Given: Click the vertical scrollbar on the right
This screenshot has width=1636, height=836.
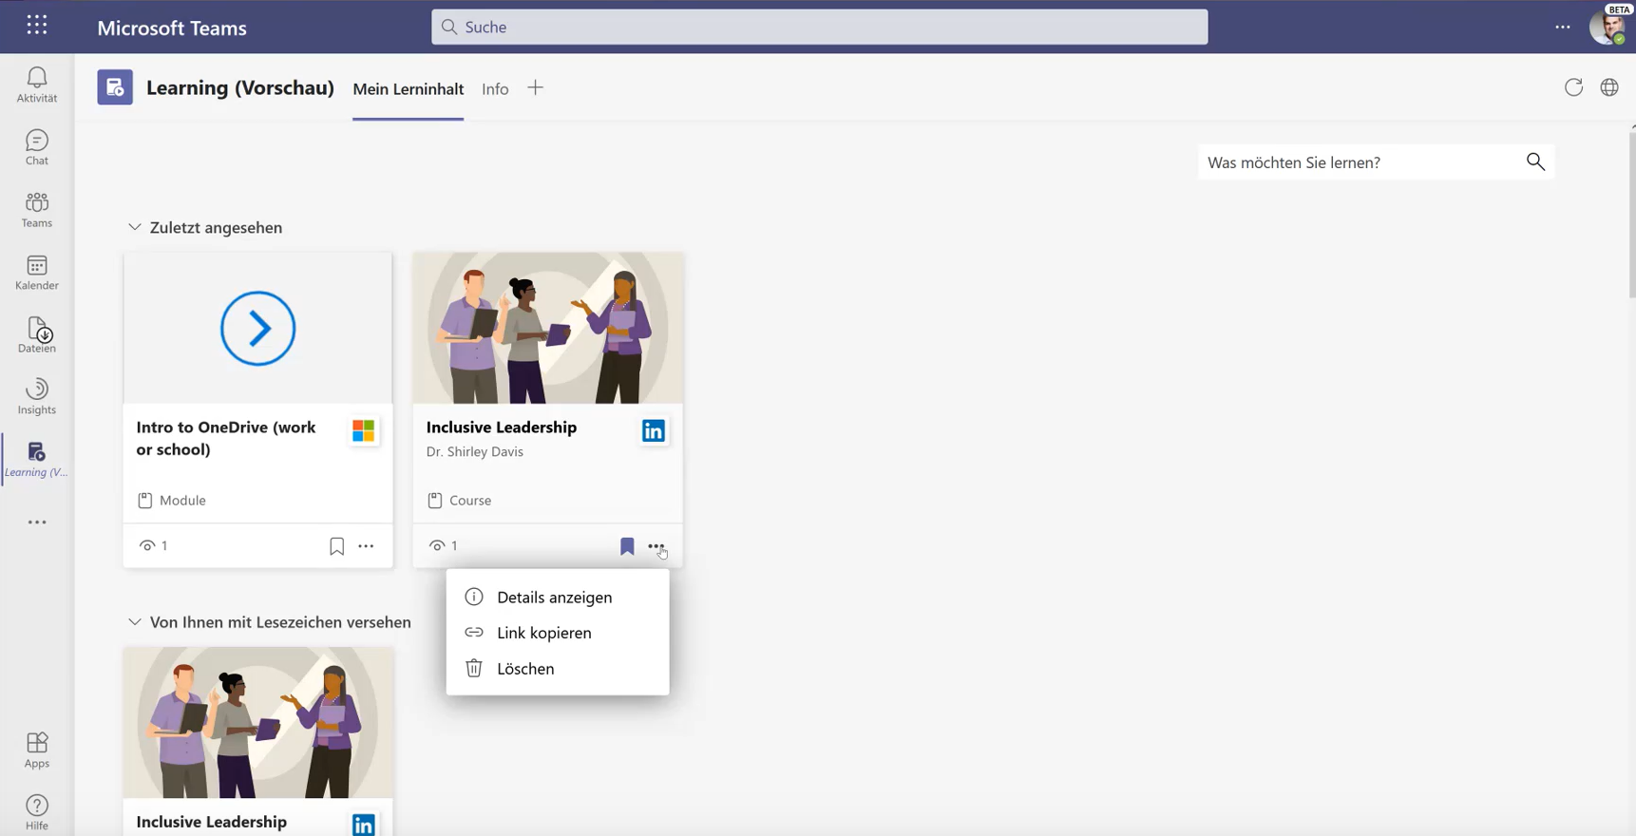Looking at the screenshot, I should 1632,216.
